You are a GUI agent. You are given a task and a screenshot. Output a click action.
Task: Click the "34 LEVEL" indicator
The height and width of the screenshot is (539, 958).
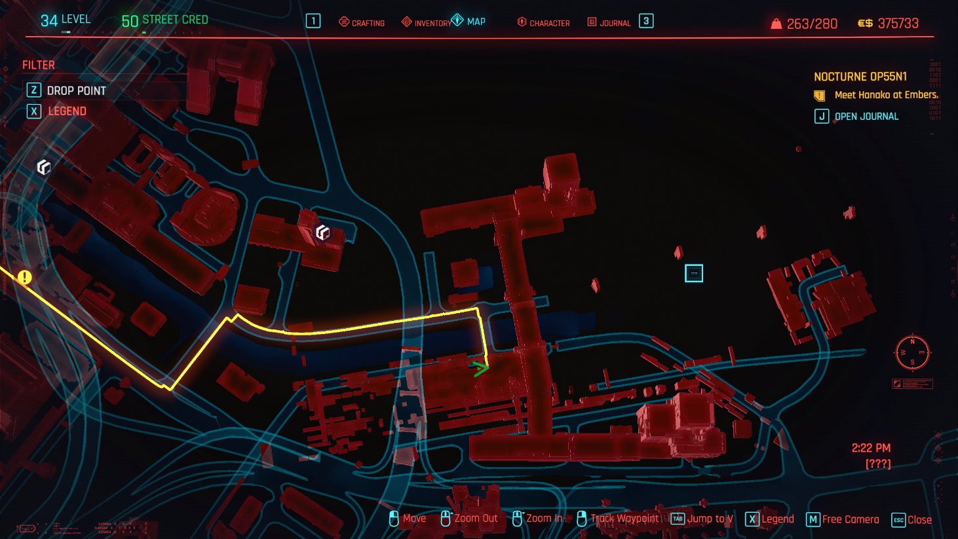coord(66,20)
